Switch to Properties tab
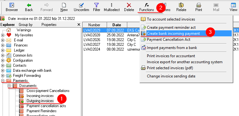 49,25
